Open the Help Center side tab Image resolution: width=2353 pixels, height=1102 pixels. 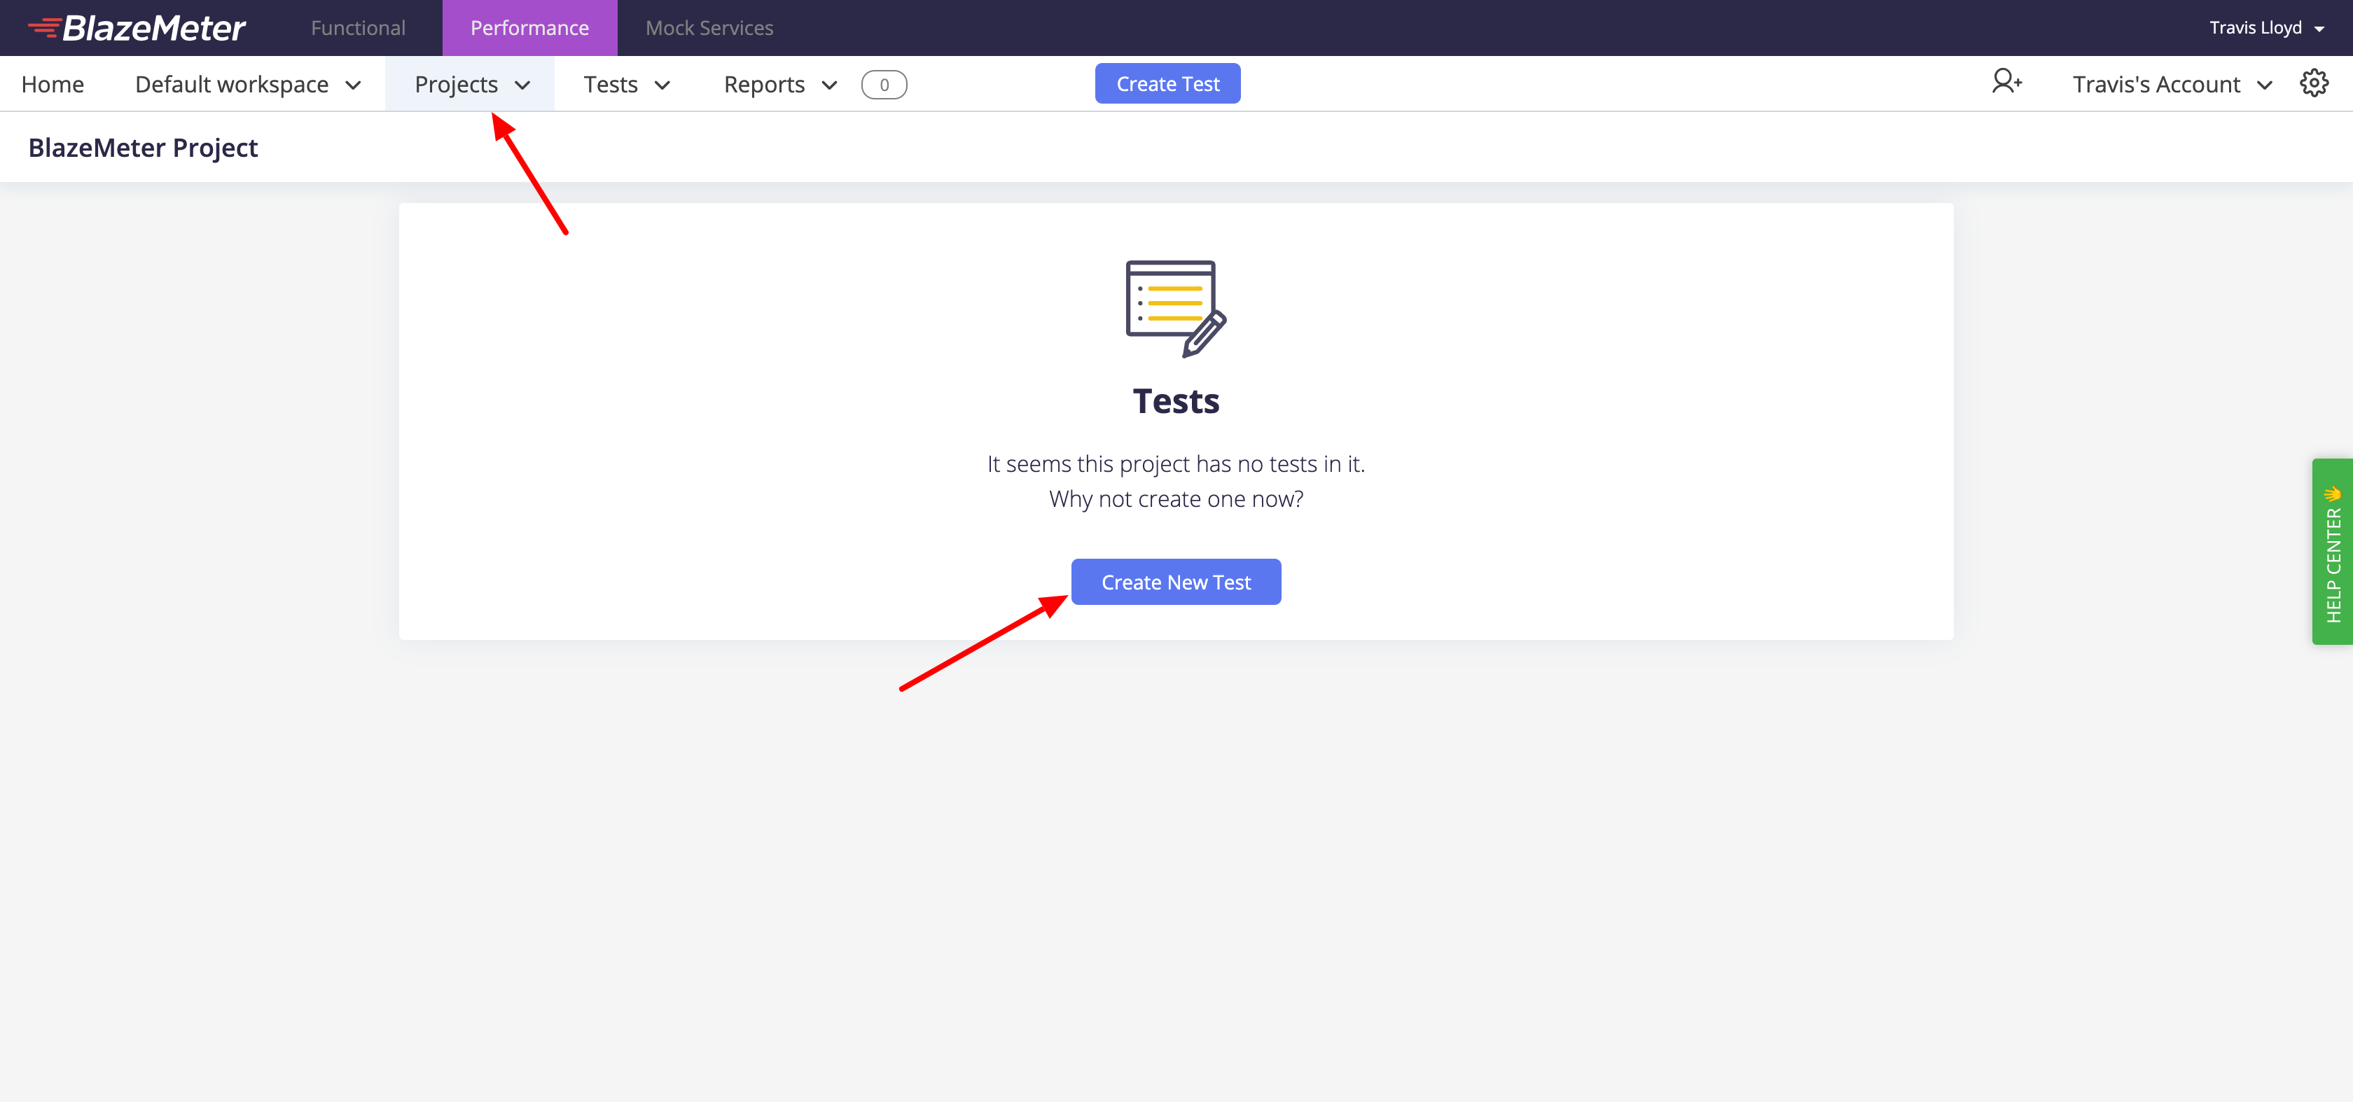[x=2333, y=552]
